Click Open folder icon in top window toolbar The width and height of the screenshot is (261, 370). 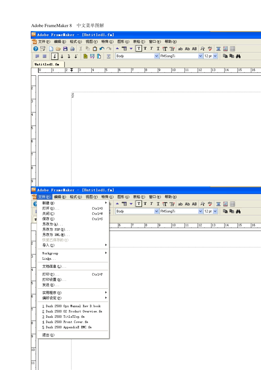point(58,49)
